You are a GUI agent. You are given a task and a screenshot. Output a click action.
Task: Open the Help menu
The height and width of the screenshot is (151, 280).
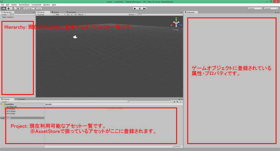click(54, 5)
